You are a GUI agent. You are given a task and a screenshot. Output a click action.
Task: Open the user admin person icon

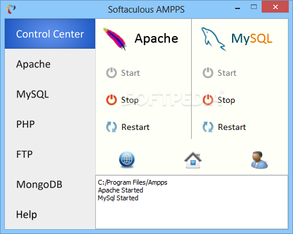tap(259, 160)
